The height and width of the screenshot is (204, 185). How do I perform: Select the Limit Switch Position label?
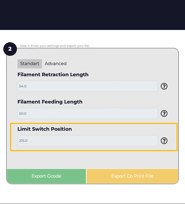pos(44,129)
